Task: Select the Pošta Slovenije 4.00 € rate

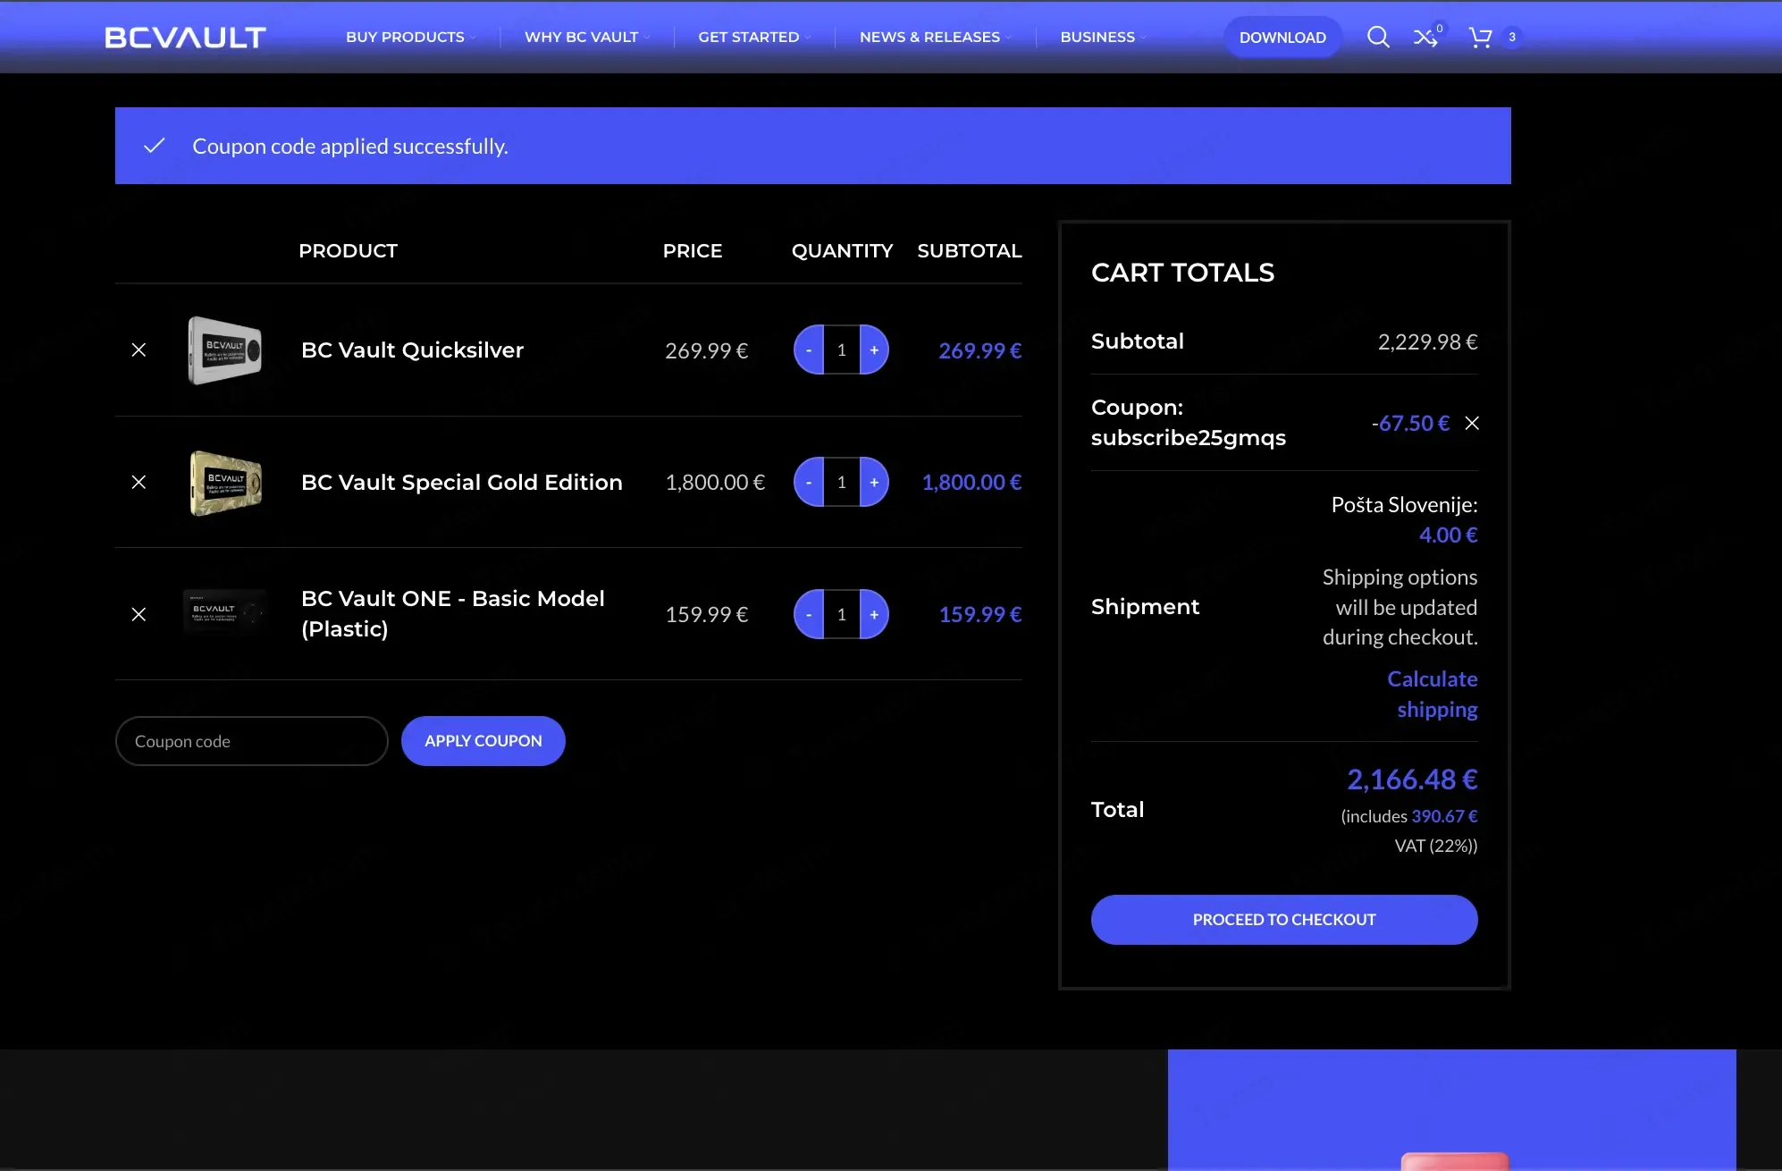Action: (x=1449, y=535)
